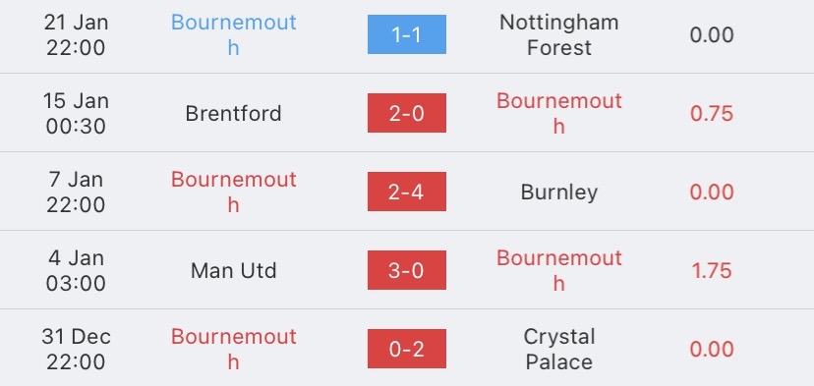
Task: Click the blue 1-1 score badge
Action: [406, 34]
